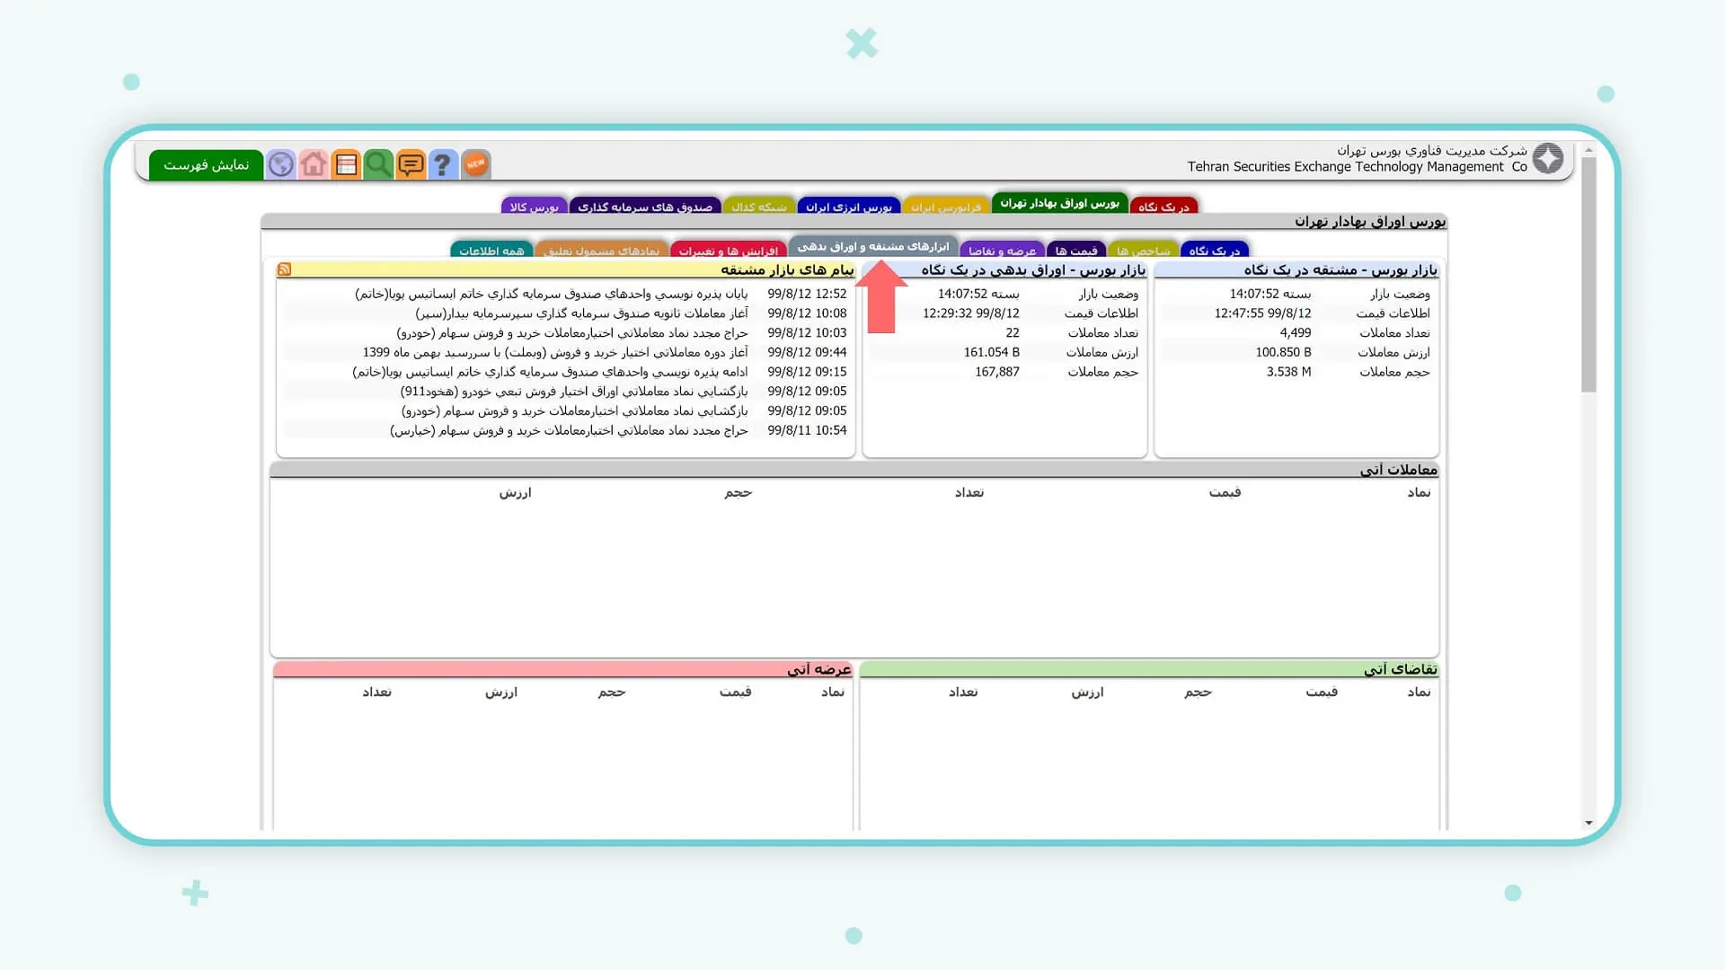Open the شاخص ها sub-tab
The image size is (1725, 970).
(1143, 251)
